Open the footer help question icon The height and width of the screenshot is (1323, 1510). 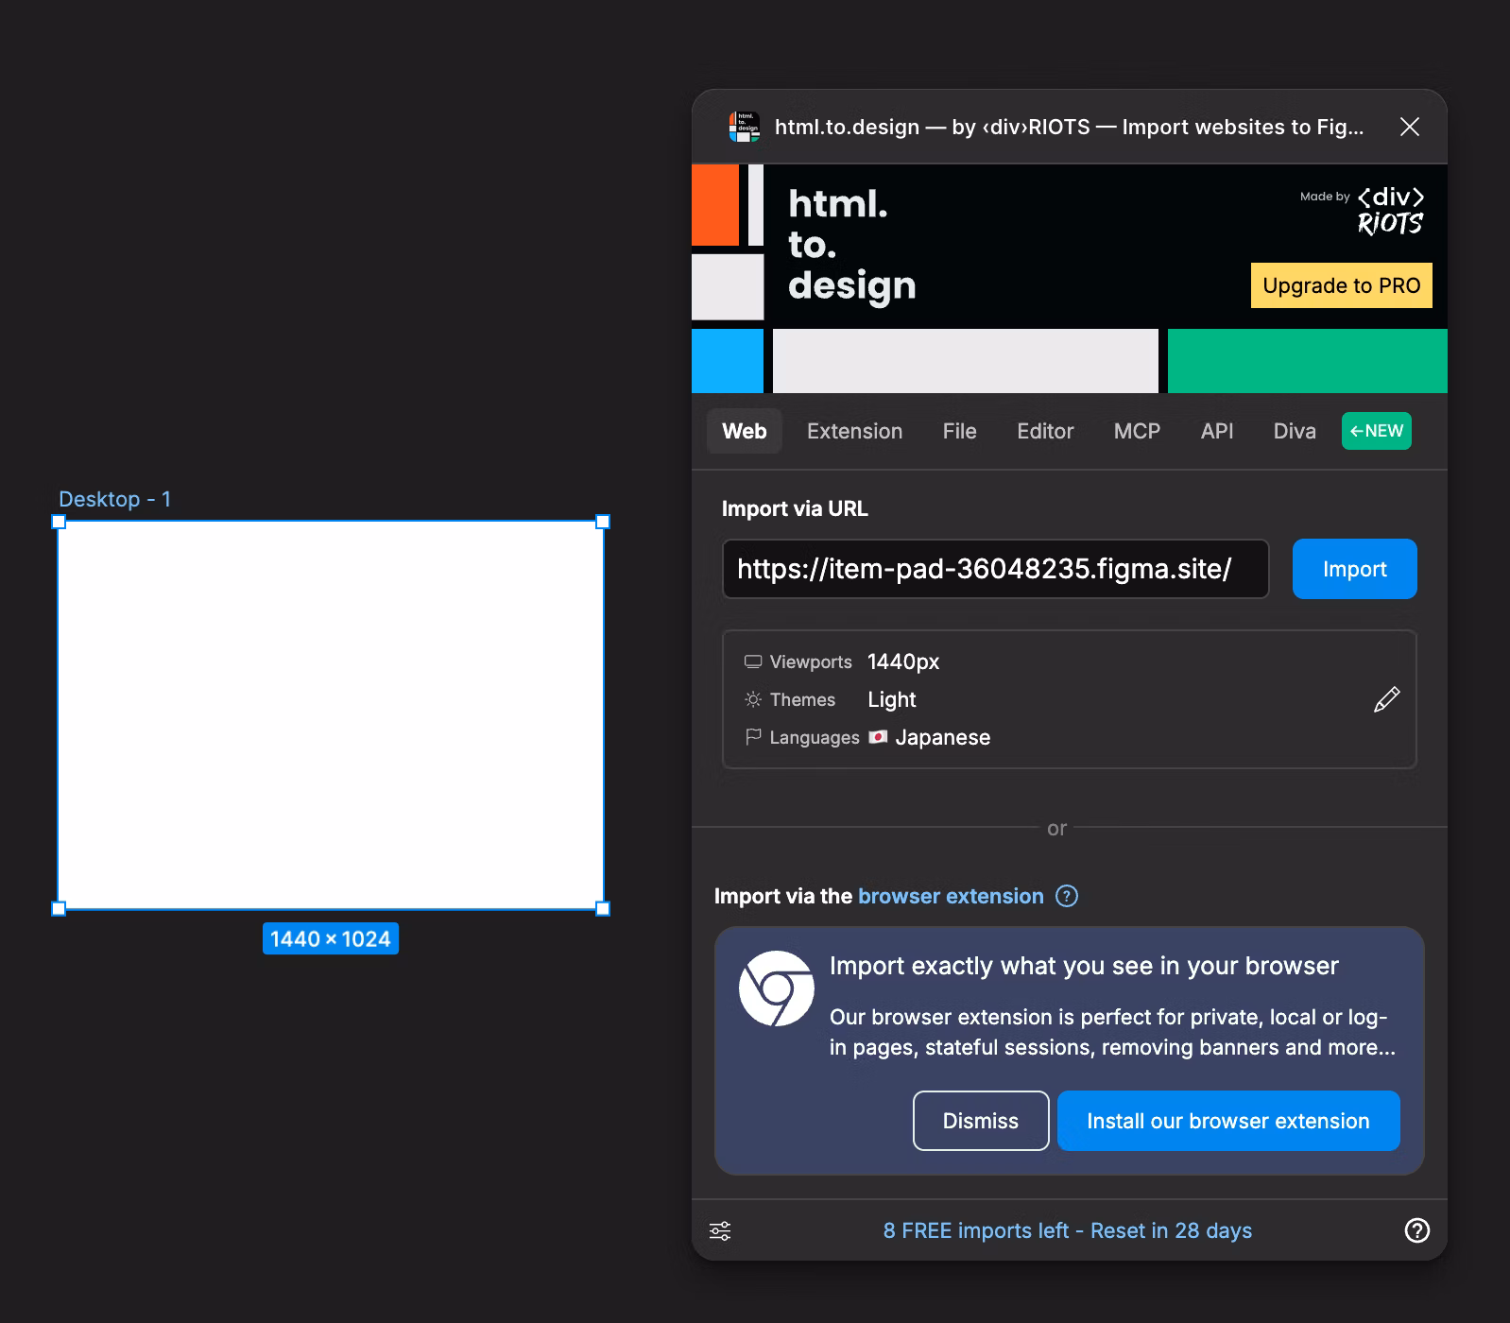tap(1416, 1230)
